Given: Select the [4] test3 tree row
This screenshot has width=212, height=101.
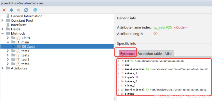Looking at the screenshot, I should coord(23,60).
